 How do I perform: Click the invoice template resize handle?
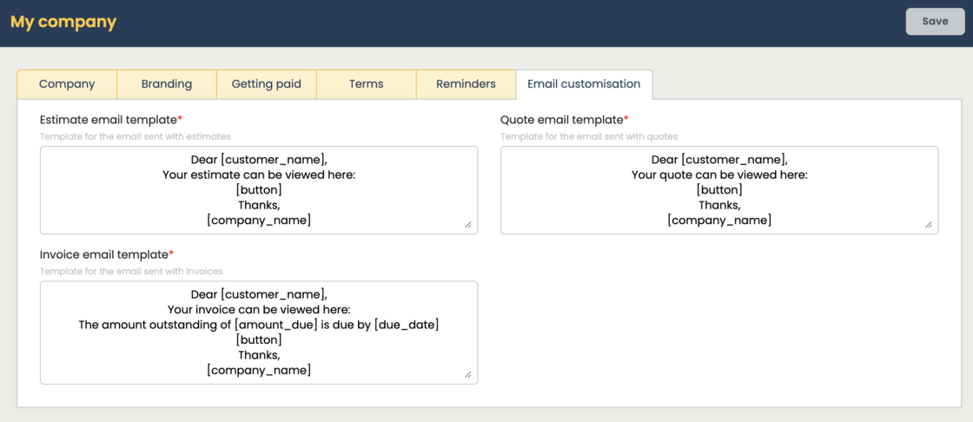(468, 375)
